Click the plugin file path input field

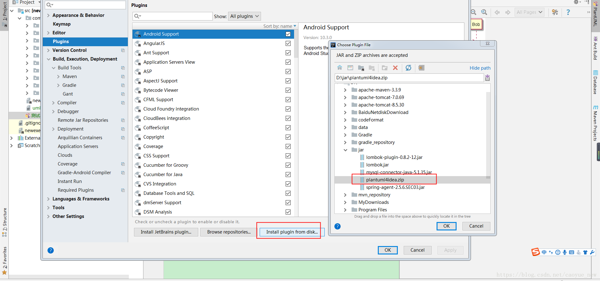[409, 78]
